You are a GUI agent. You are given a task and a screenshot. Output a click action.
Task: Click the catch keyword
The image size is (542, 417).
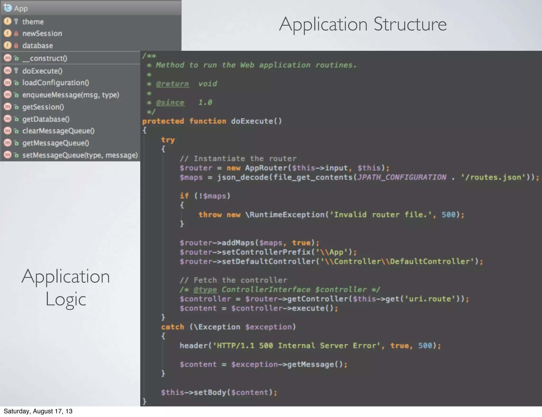point(173,327)
